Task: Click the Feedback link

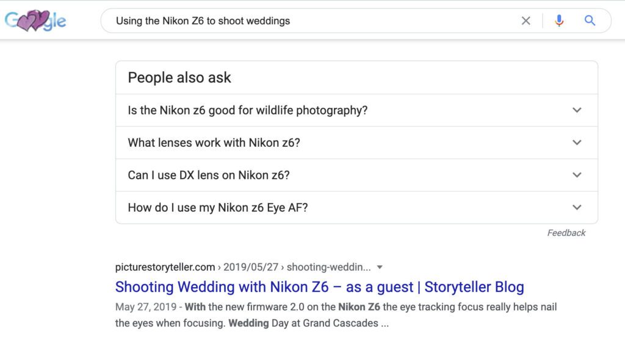Action: [566, 233]
